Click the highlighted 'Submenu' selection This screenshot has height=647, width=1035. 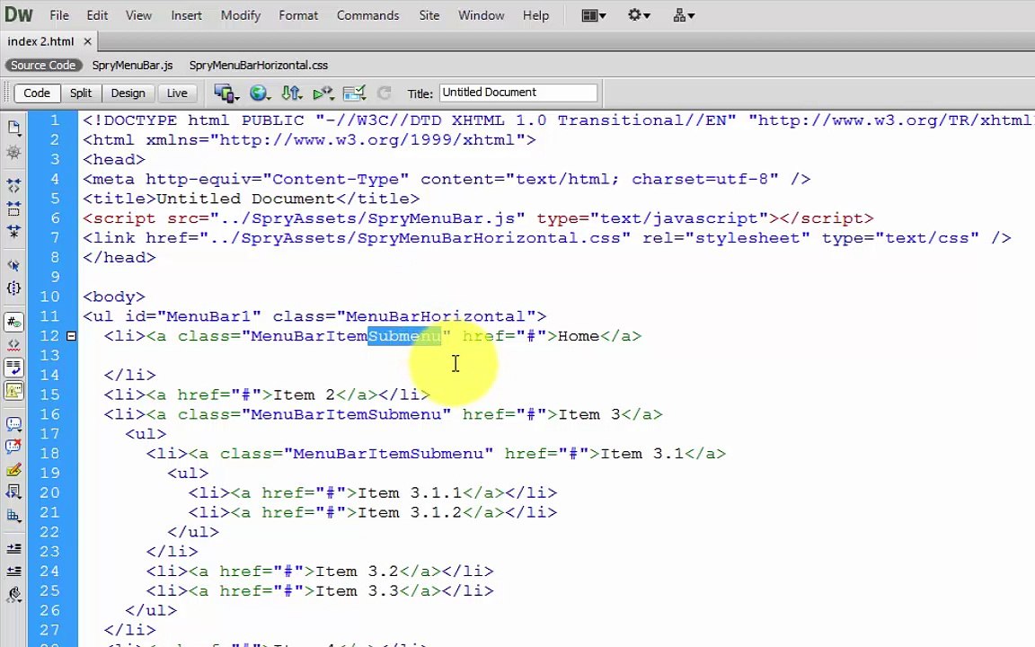pyautogui.click(x=404, y=336)
